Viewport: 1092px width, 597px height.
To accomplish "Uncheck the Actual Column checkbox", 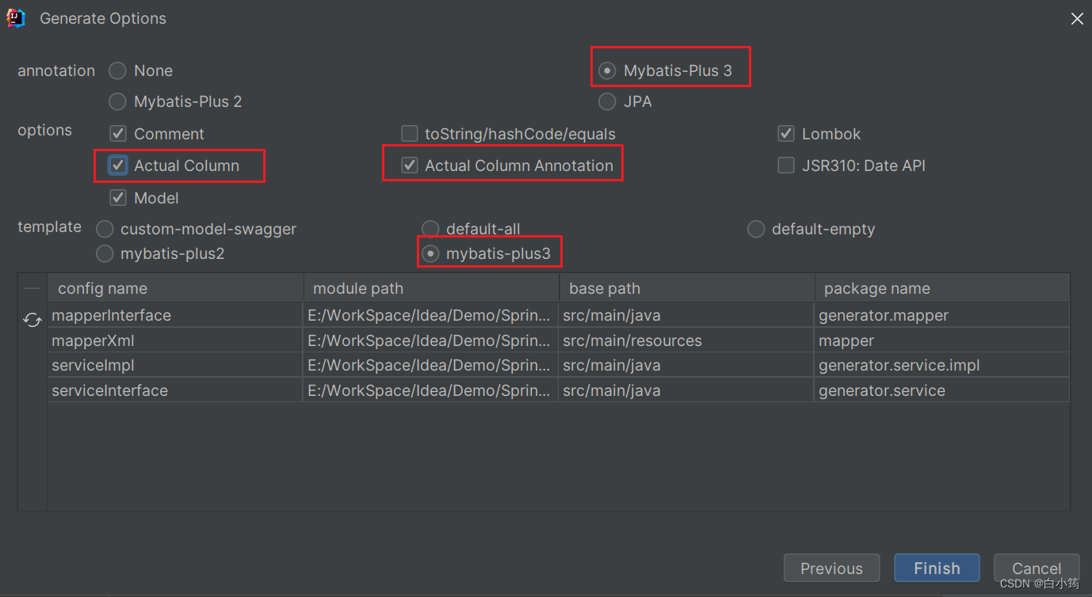I will click(x=118, y=165).
